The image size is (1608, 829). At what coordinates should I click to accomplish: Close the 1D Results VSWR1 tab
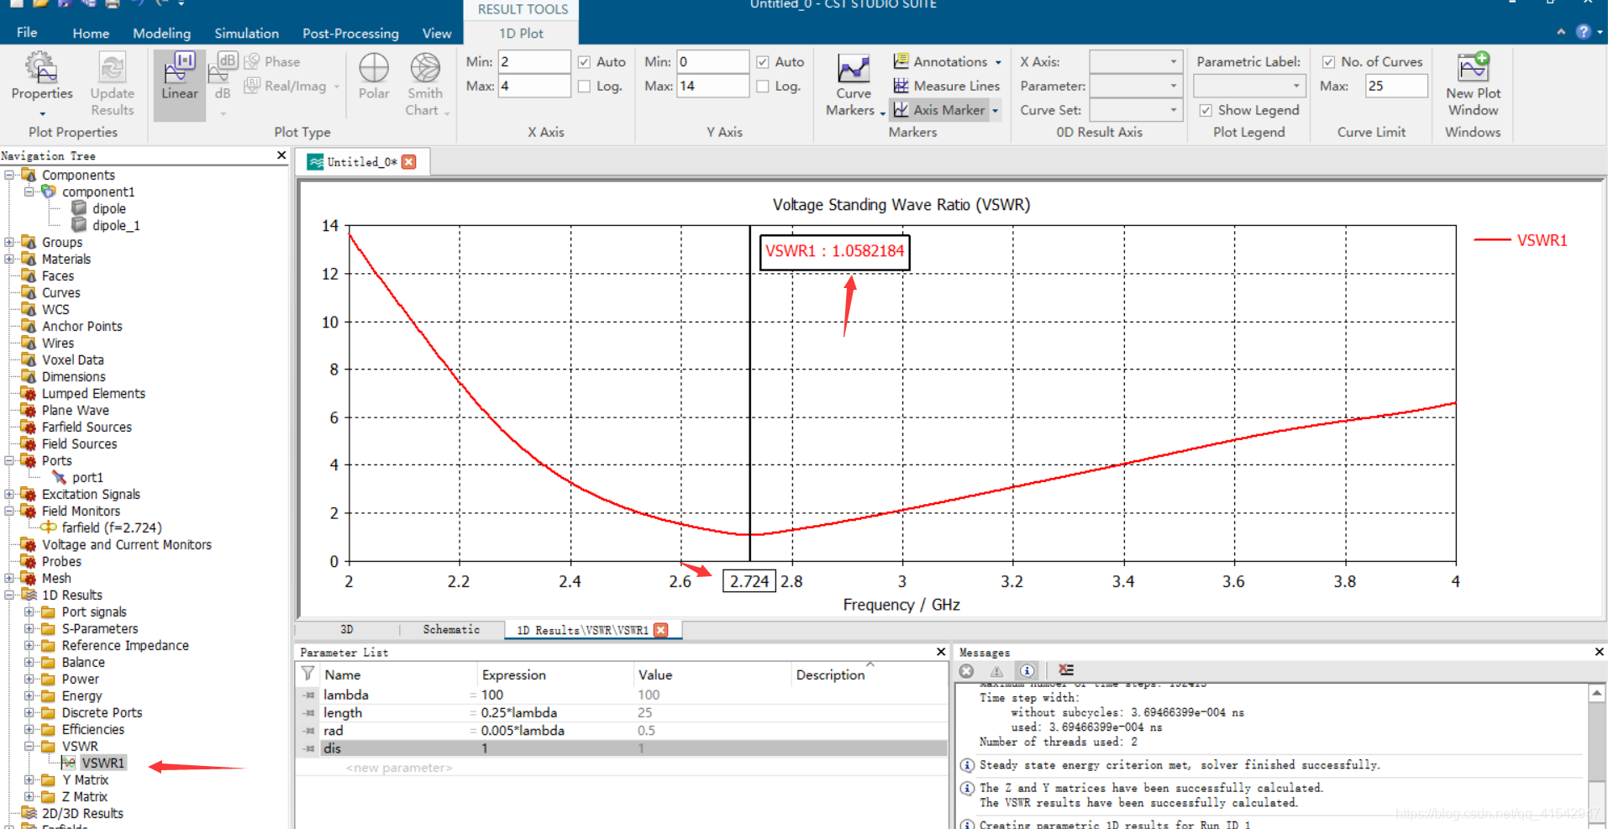click(661, 630)
